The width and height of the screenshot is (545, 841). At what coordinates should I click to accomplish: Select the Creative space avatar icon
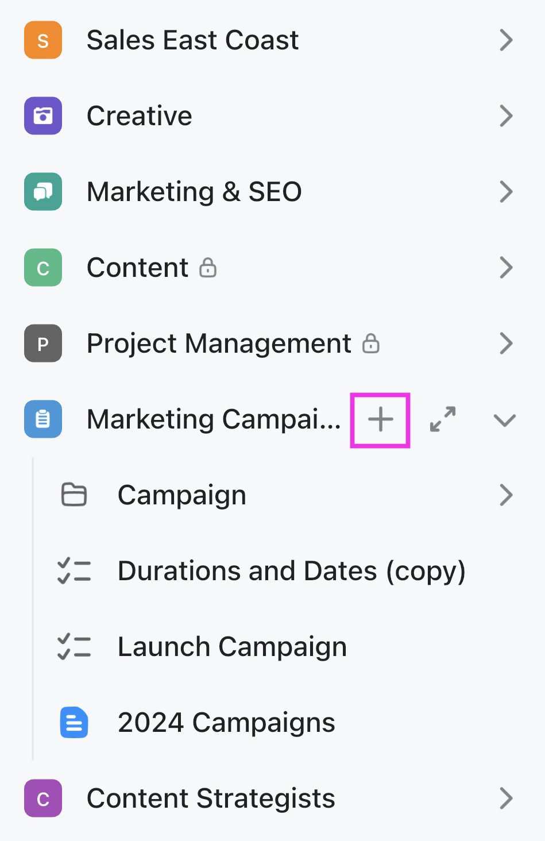click(x=42, y=115)
